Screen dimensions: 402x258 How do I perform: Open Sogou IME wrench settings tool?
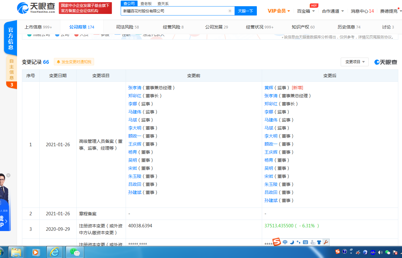coord(326,242)
